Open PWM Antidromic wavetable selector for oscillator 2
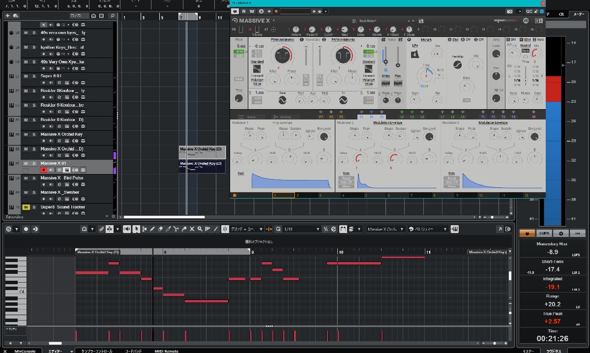Image resolution: width=590 pixels, height=353 pixels. click(344, 39)
